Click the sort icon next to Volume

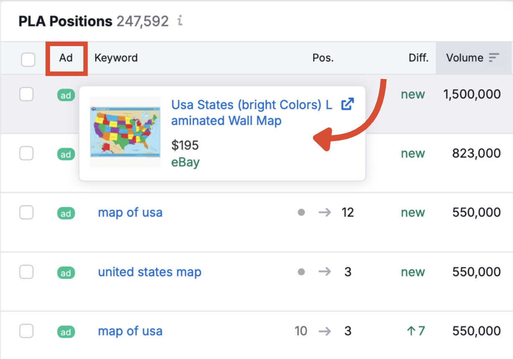point(494,58)
